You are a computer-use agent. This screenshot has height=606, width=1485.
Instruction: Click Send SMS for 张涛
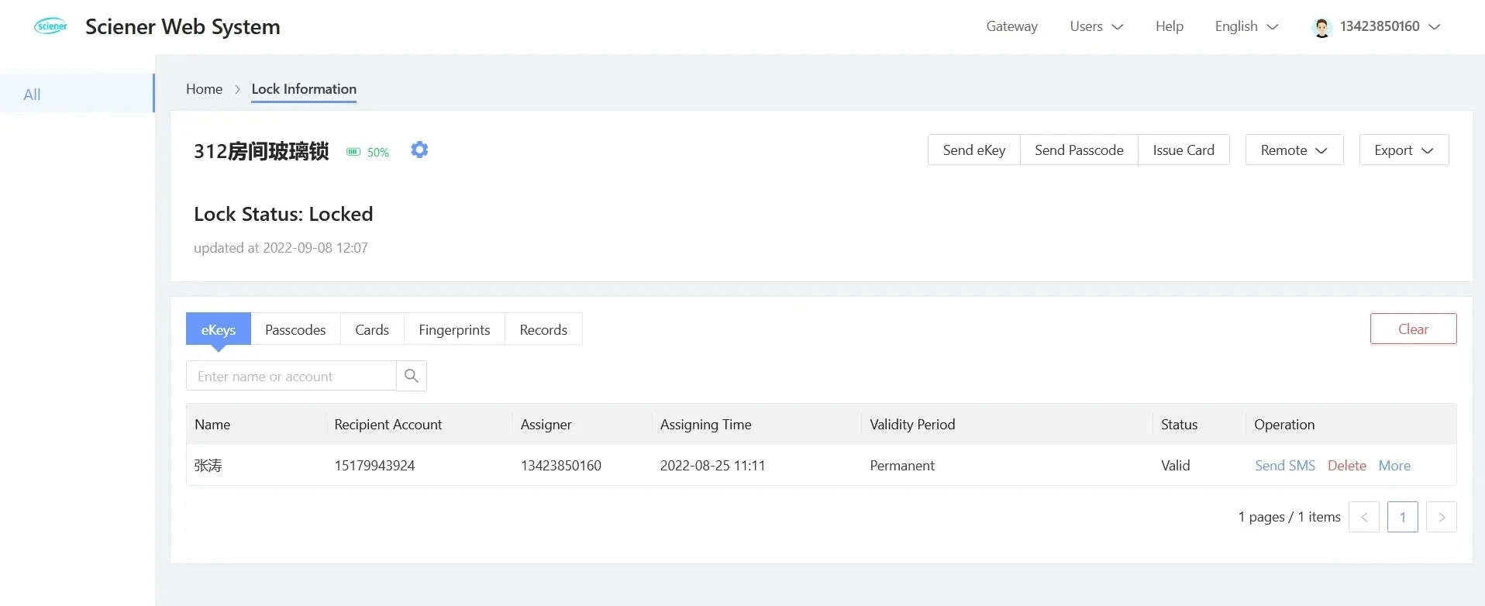[1284, 466]
